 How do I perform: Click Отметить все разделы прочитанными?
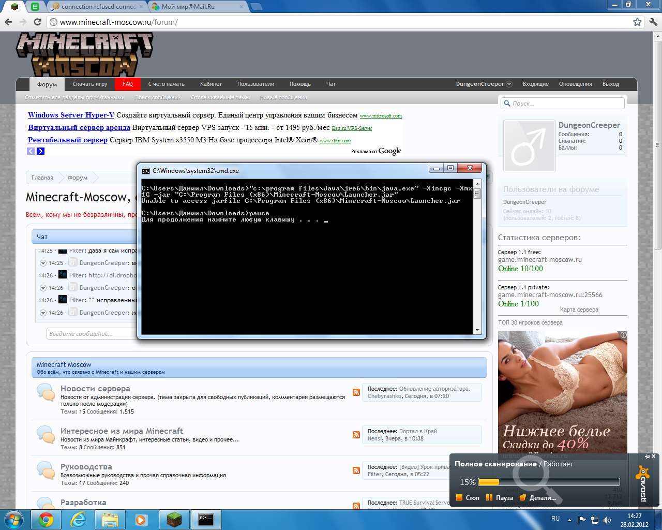click(75, 97)
